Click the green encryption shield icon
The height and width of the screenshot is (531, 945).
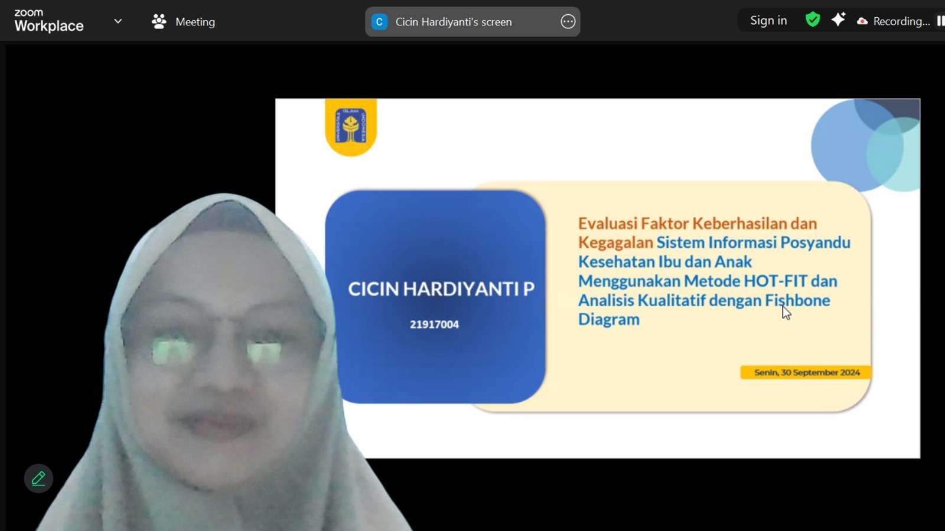tap(813, 20)
